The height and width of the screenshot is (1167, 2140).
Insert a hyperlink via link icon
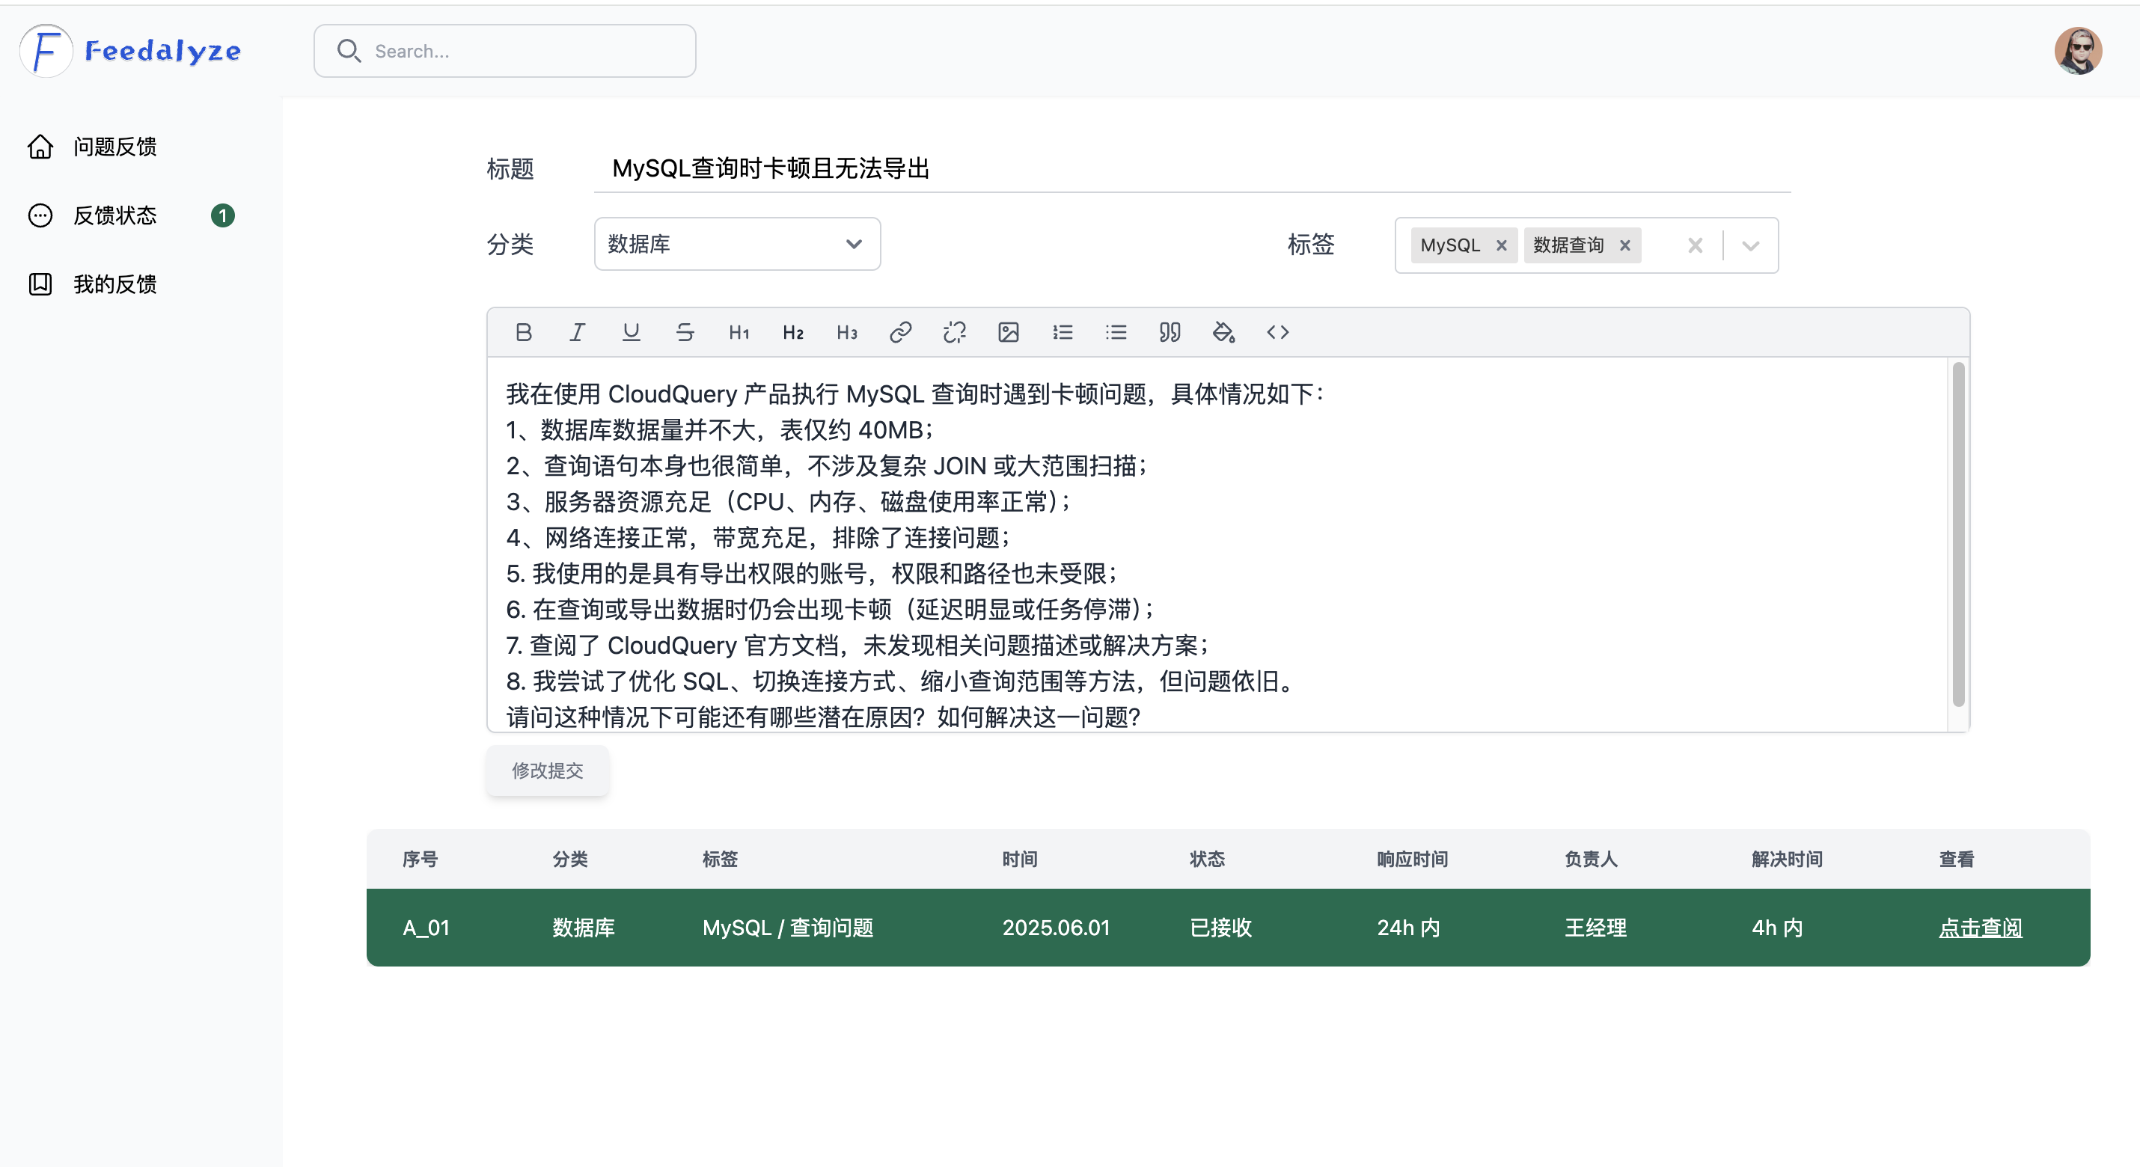901,332
